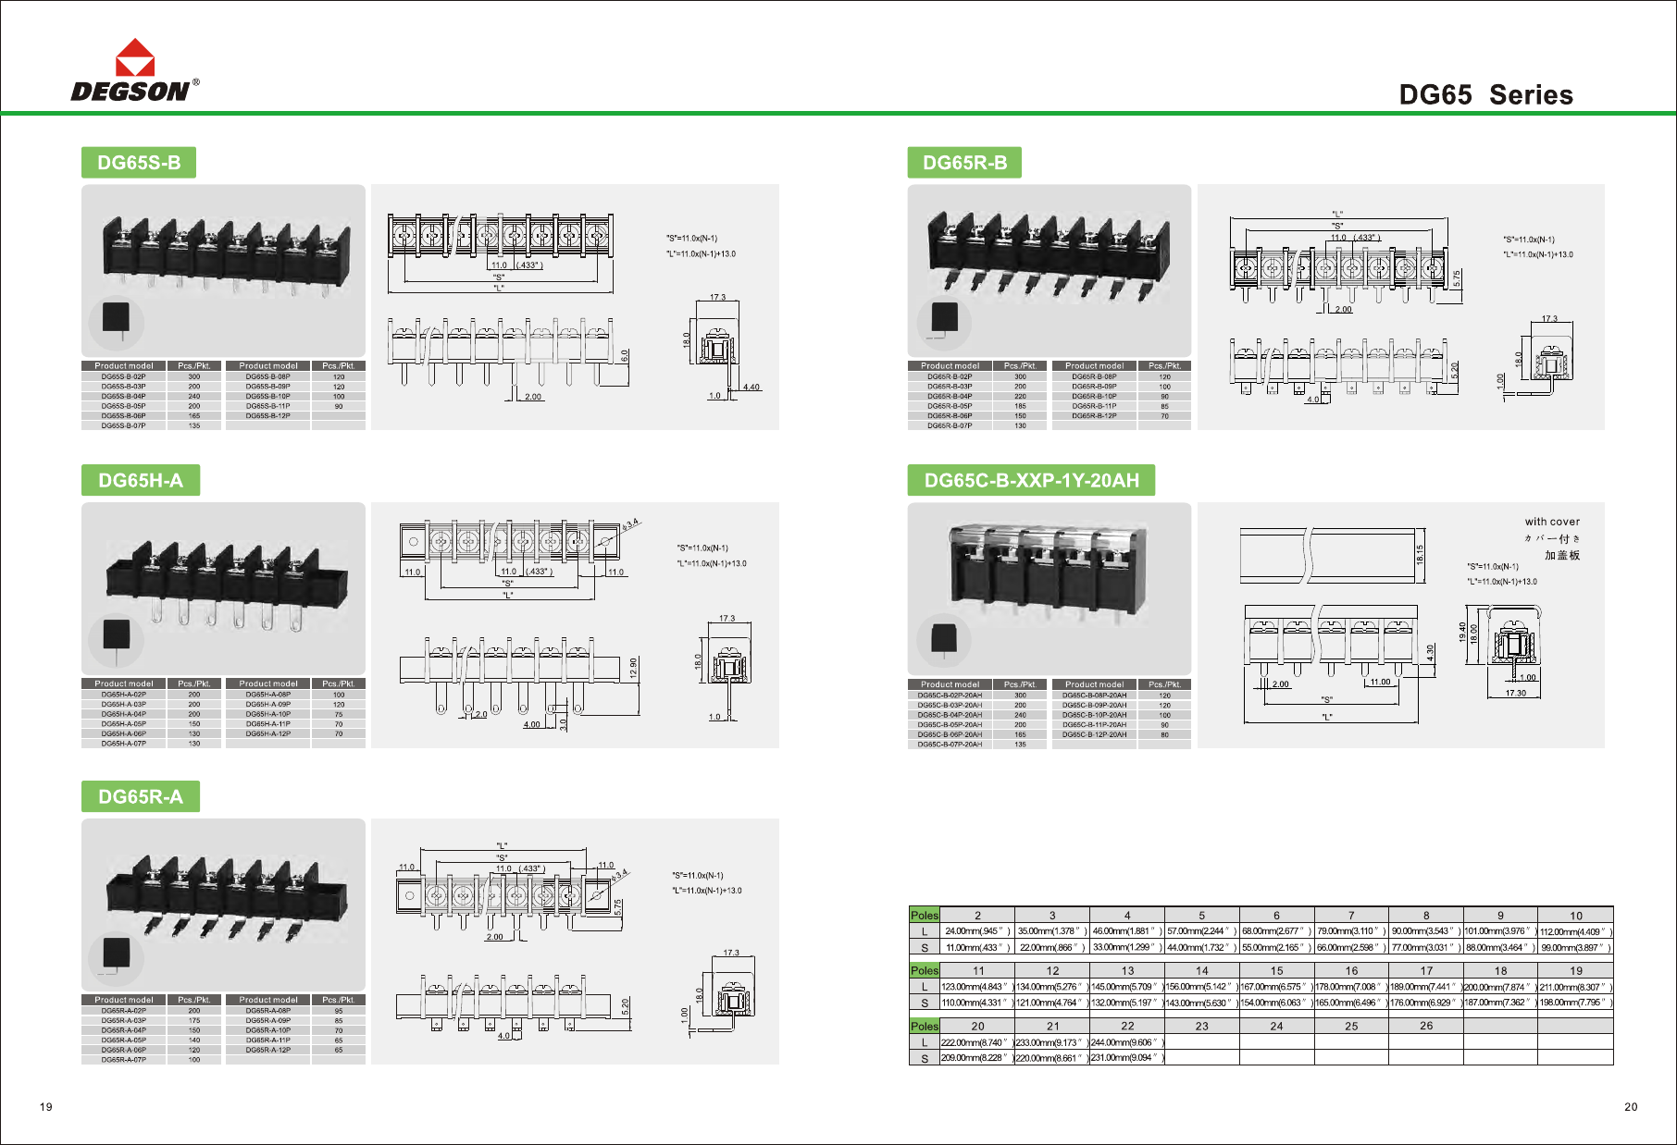Open the DG65H-A terminal block product photo
1677x1145 pixels.
pyautogui.click(x=227, y=578)
